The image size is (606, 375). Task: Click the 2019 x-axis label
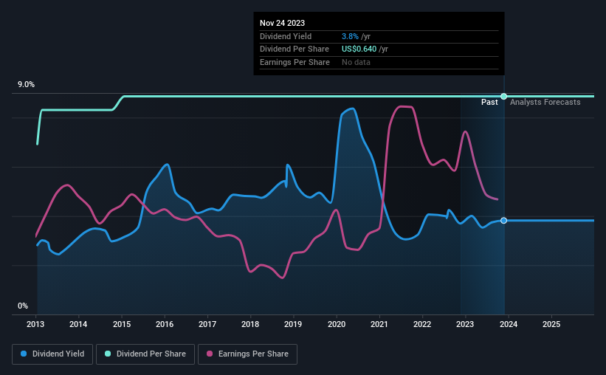pos(293,324)
